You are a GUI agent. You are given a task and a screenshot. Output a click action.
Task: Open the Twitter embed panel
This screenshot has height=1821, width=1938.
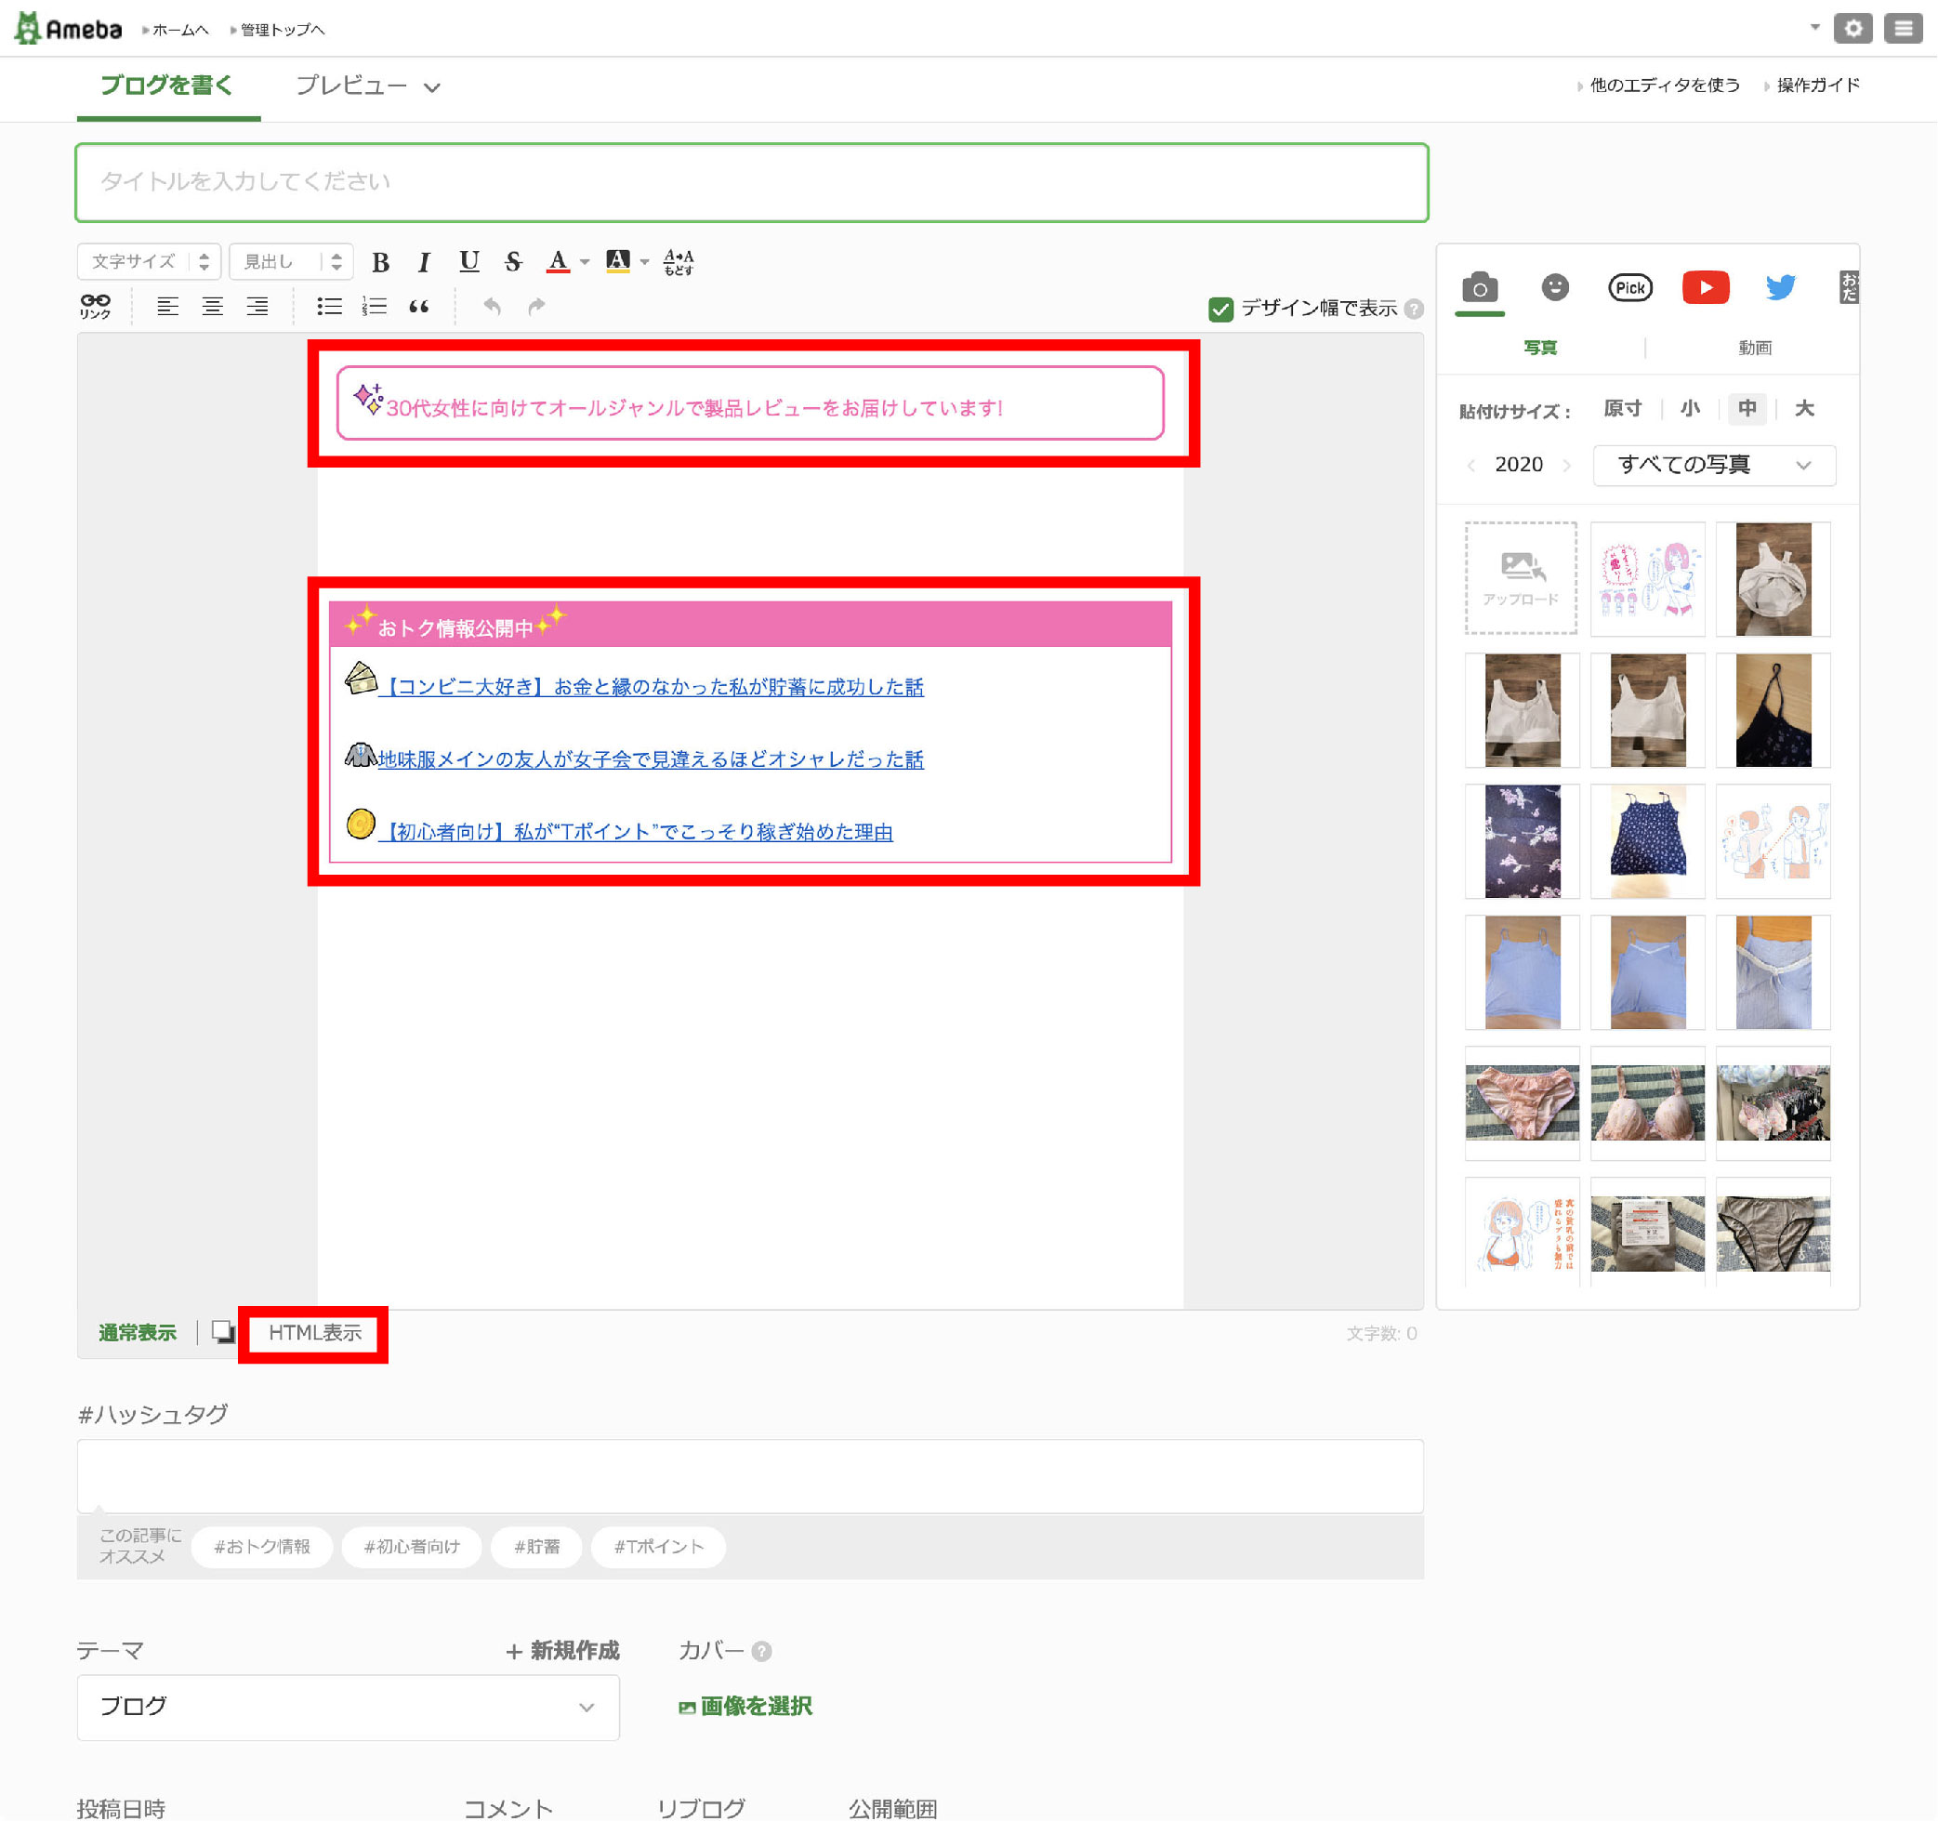coord(1780,287)
